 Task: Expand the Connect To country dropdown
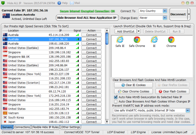(165, 11)
